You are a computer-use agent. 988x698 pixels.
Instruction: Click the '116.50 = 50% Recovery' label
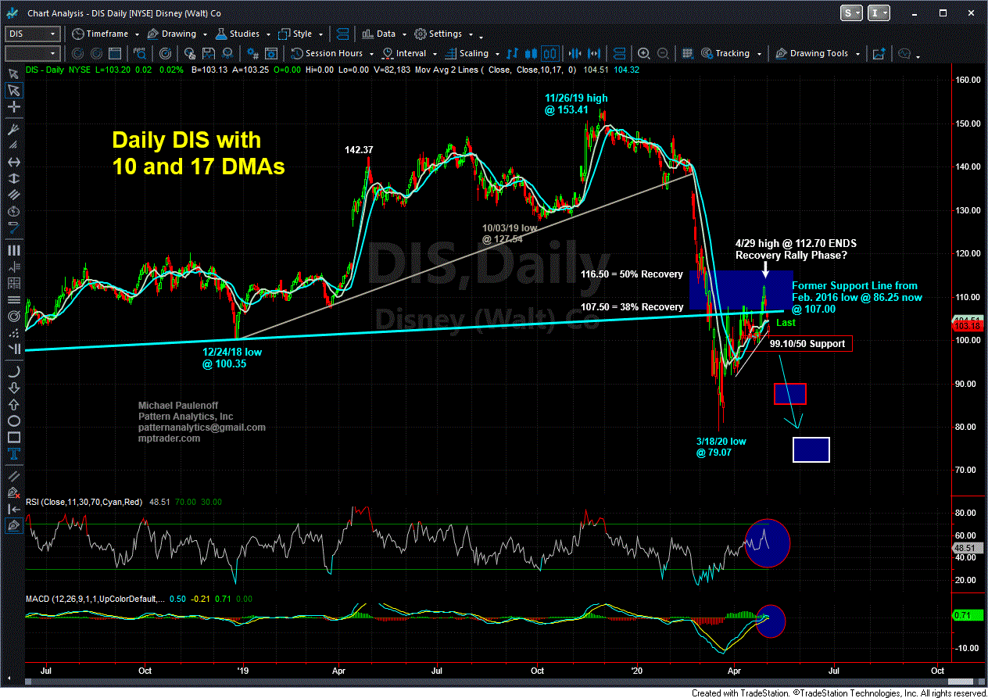pos(632,274)
